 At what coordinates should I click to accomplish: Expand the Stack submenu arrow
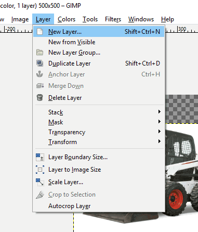[160, 112]
